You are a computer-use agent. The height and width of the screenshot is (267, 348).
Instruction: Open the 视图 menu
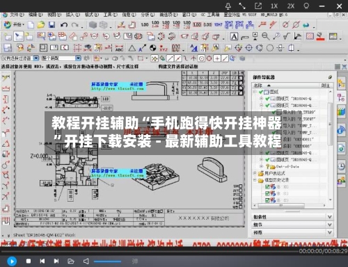pyautogui.click(x=54, y=15)
